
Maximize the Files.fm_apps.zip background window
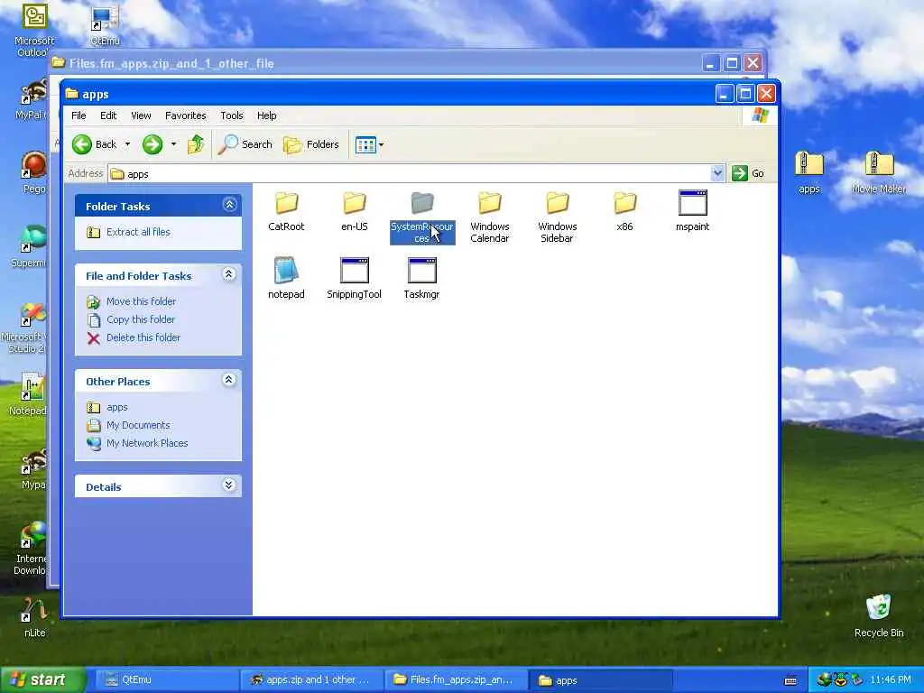tap(732, 63)
